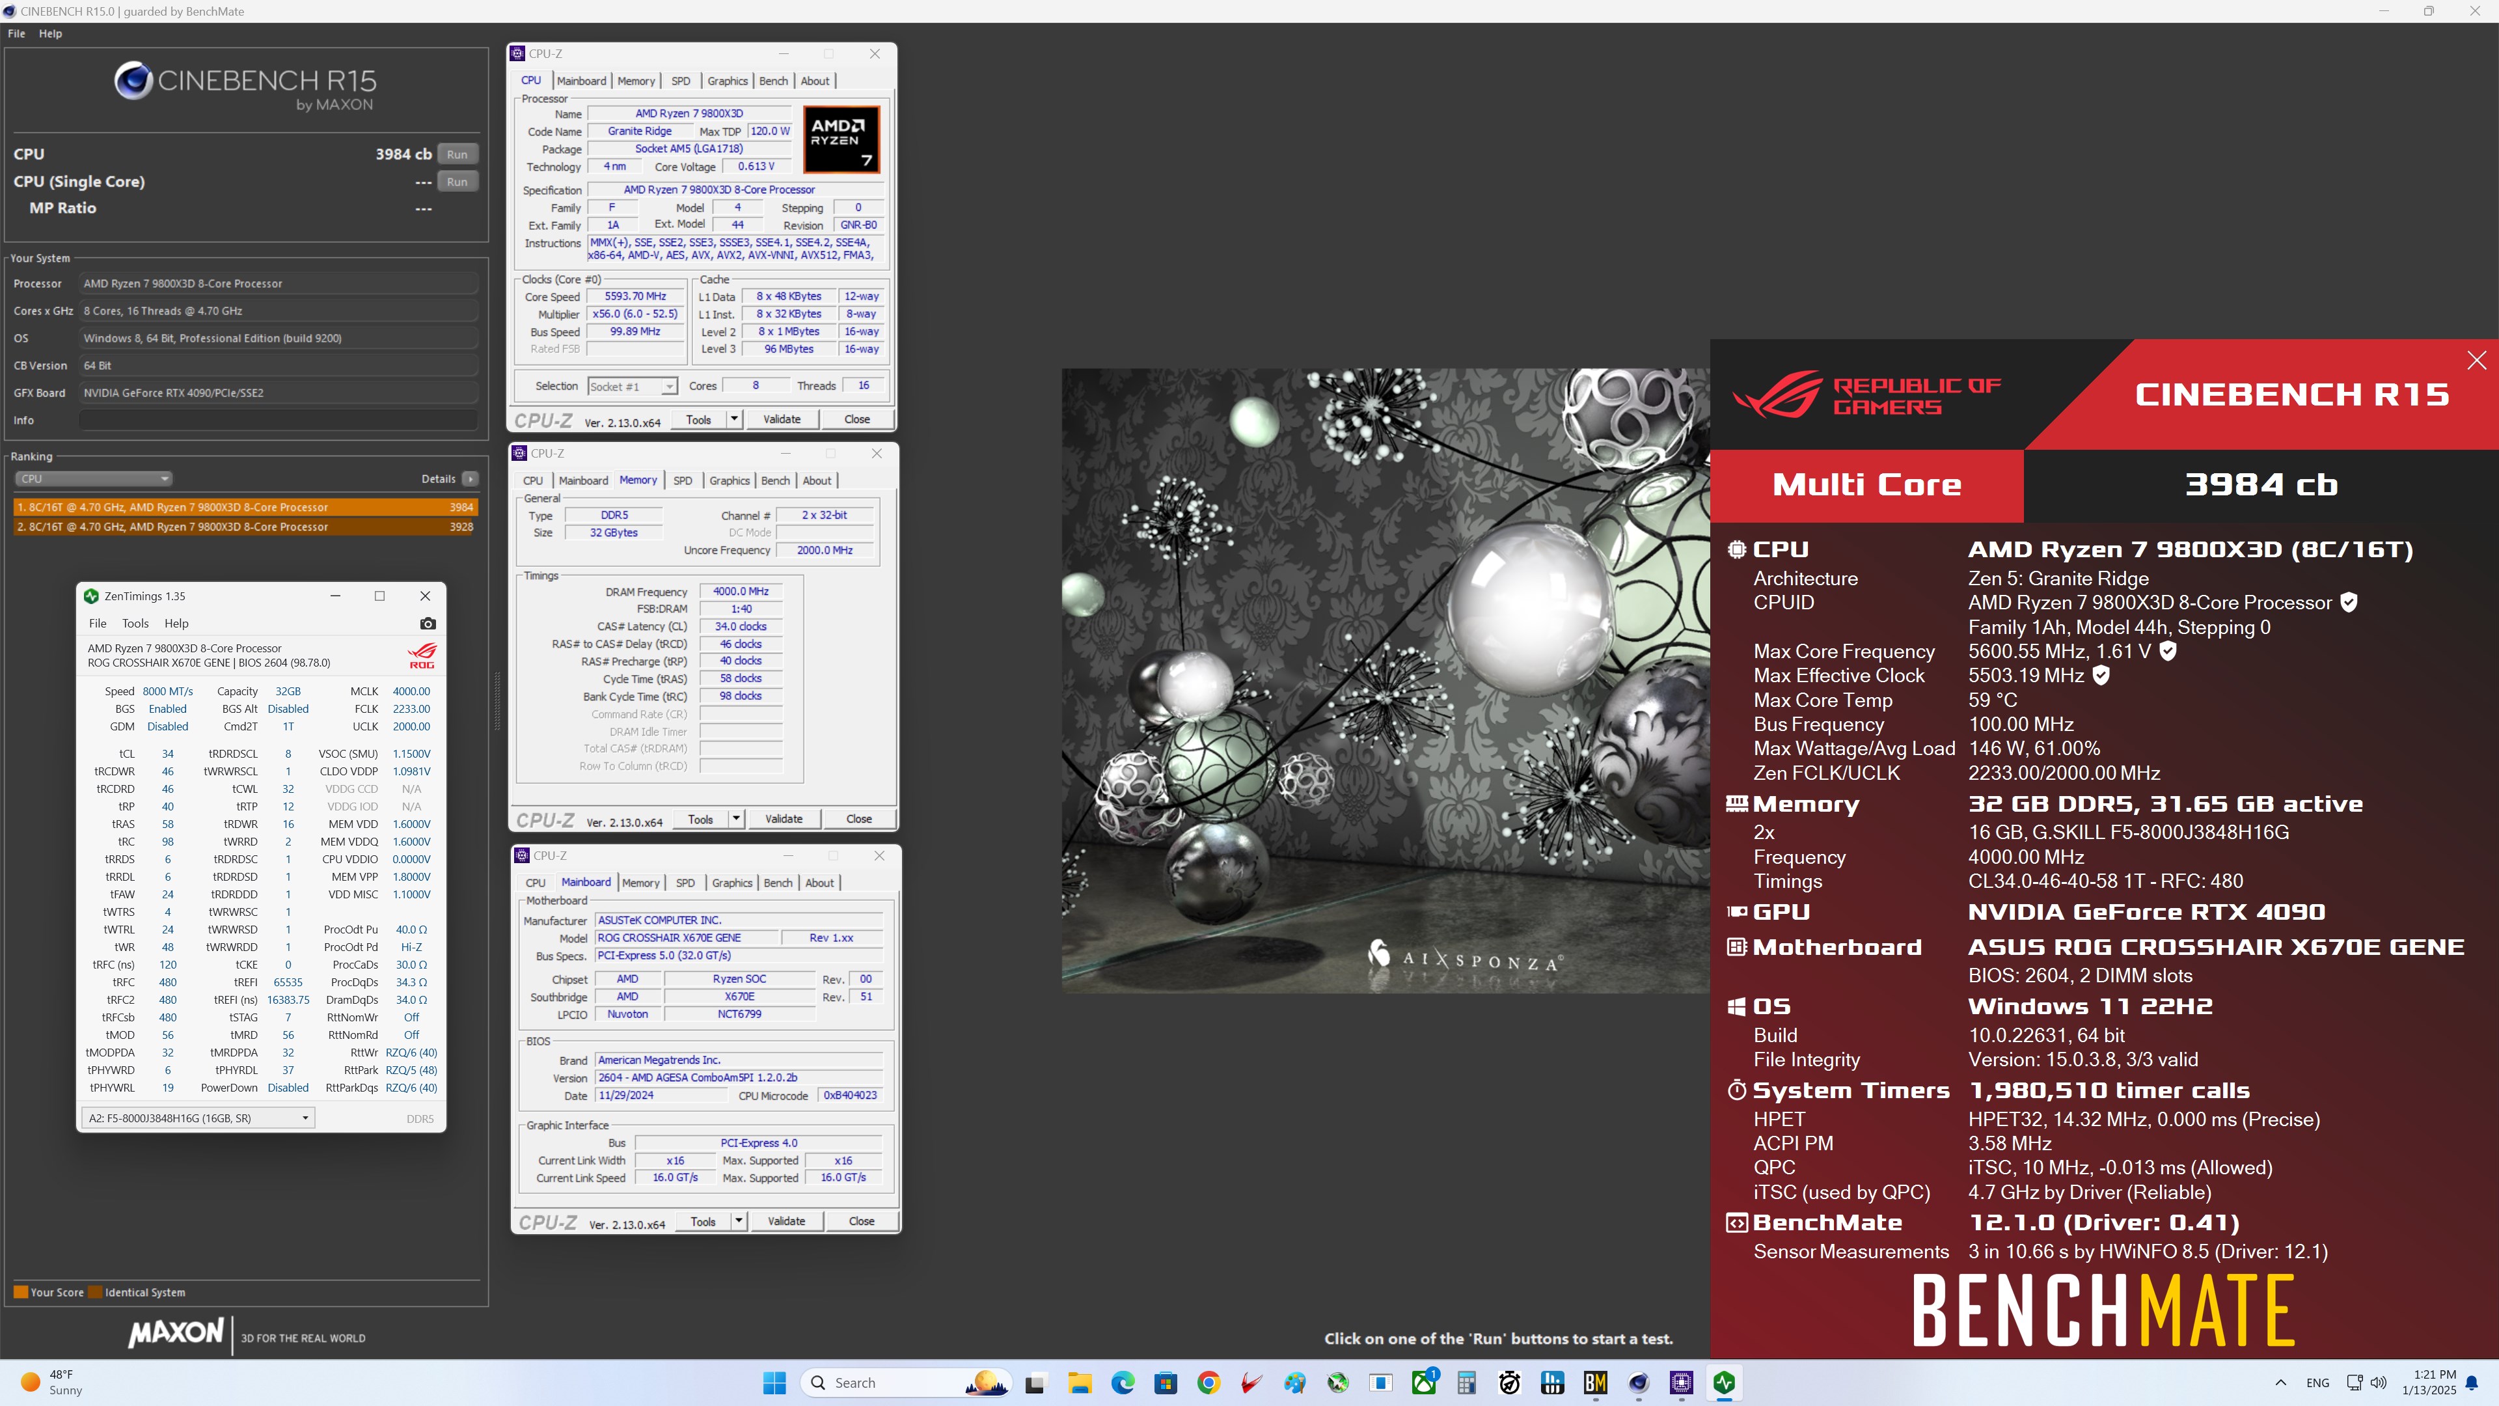Open the Windows Start menu

[x=774, y=1383]
